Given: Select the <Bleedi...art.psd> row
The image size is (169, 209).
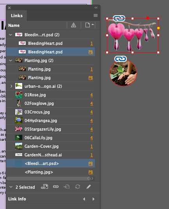Looking at the screenshot, I should (x=51, y=163).
